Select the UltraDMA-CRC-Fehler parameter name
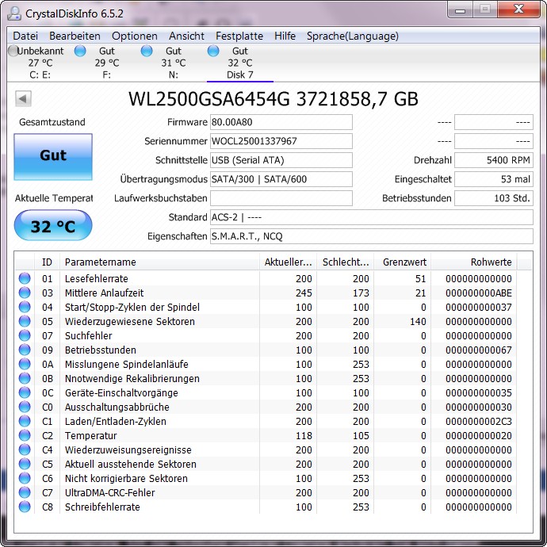 coord(110,493)
